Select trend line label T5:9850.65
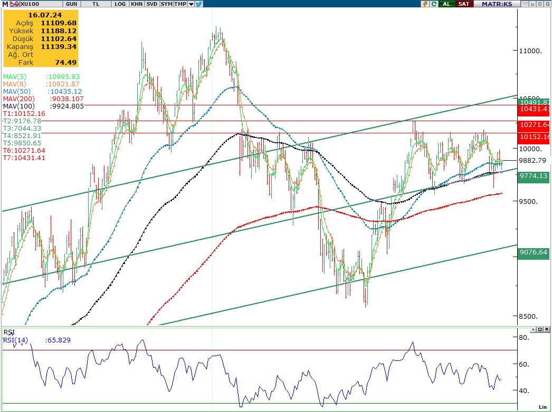The width and height of the screenshot is (552, 412). tap(22, 143)
